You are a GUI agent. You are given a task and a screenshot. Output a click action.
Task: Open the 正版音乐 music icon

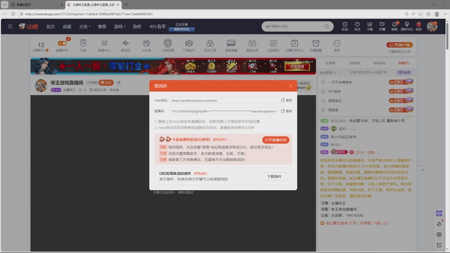[x=273, y=46]
